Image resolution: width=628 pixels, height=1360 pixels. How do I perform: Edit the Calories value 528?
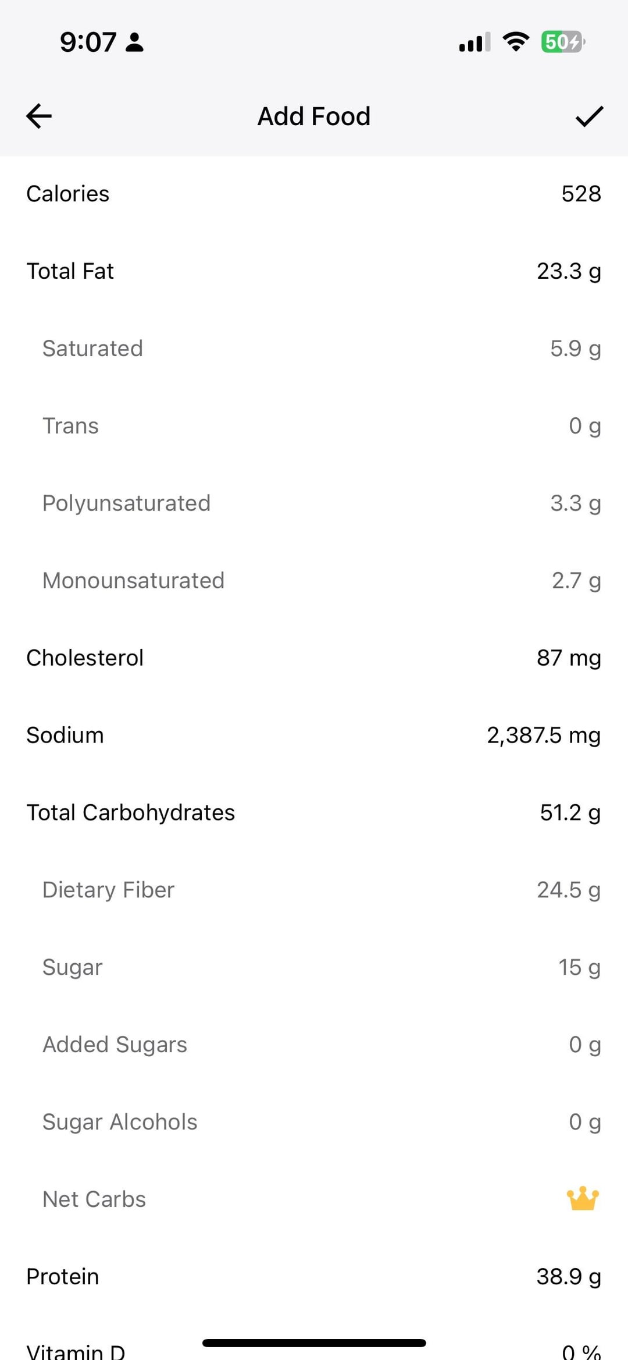point(580,194)
